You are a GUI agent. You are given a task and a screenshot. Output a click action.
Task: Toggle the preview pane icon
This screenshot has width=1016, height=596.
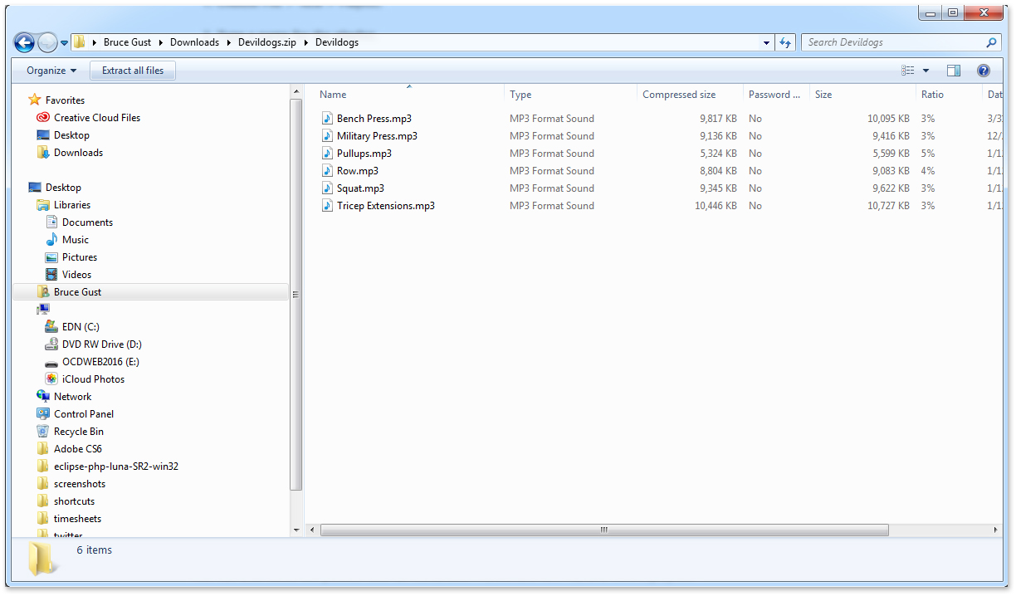tap(954, 71)
